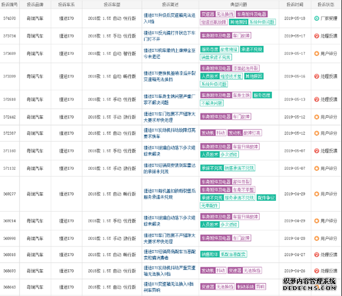Open complaint 371160 description about window dropping
This screenshot has height=296, width=342.
coord(170,151)
